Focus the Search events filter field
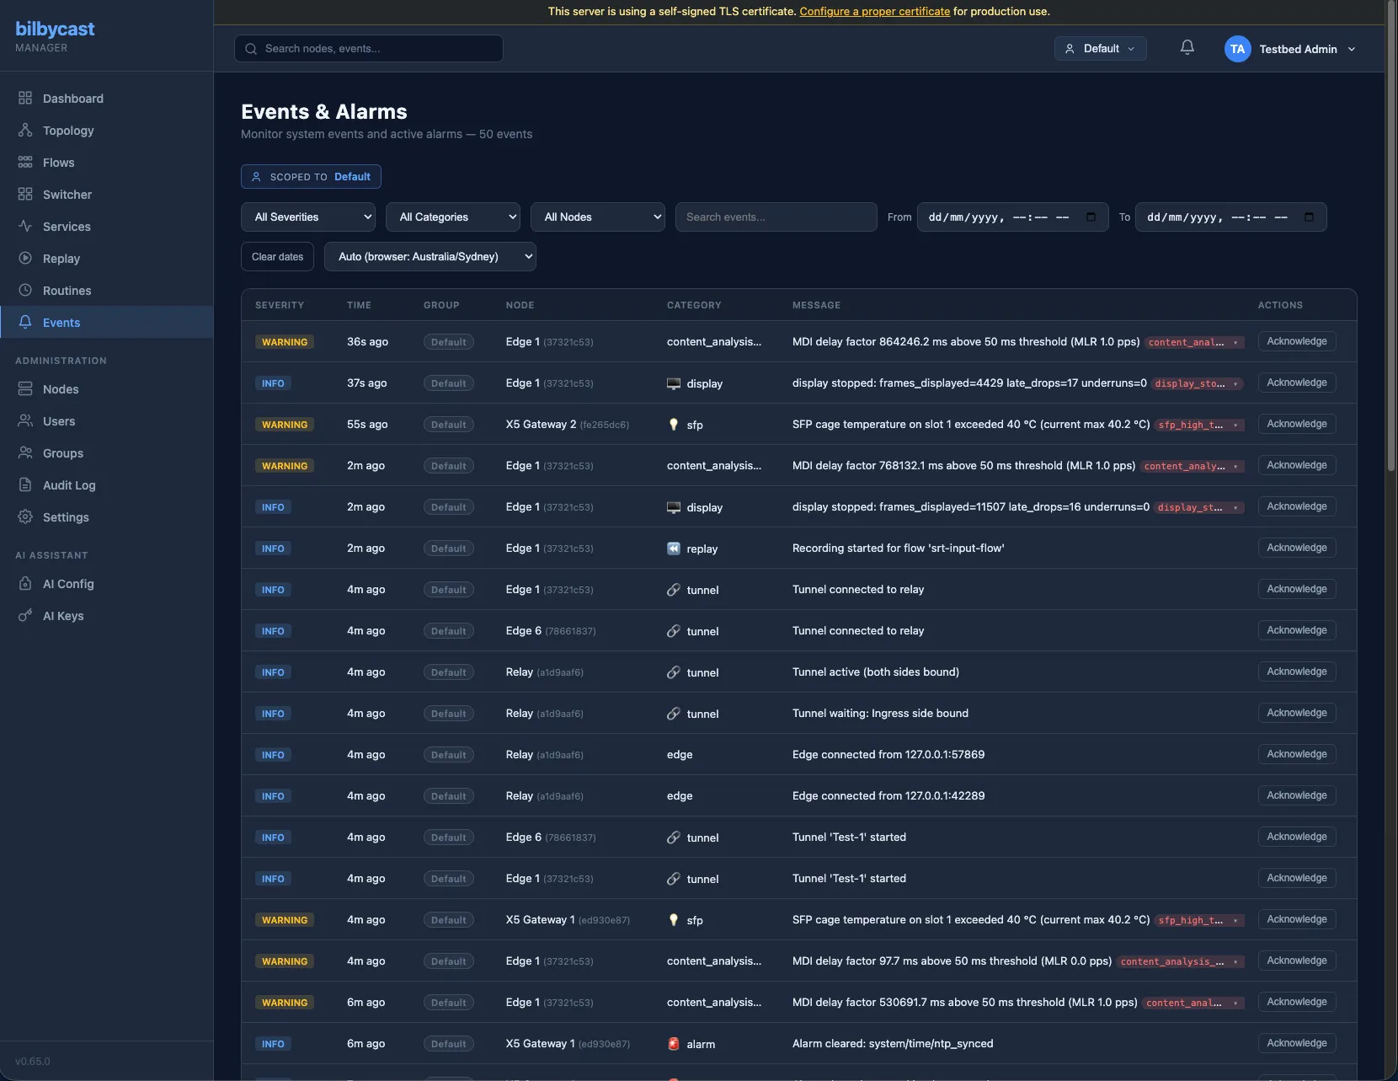The height and width of the screenshot is (1081, 1398). (776, 217)
